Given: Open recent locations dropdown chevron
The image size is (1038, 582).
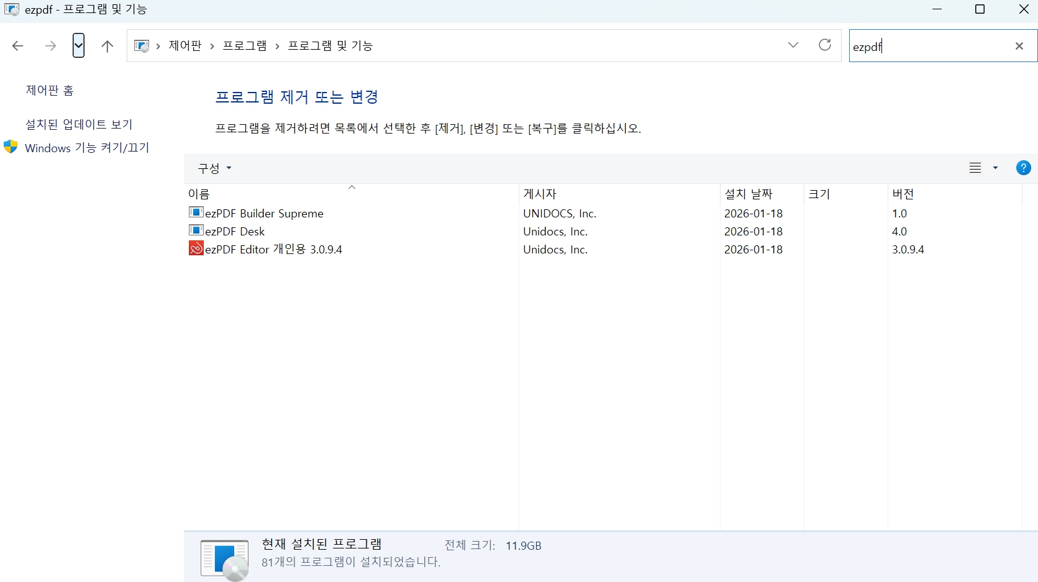Looking at the screenshot, I should 78,45.
